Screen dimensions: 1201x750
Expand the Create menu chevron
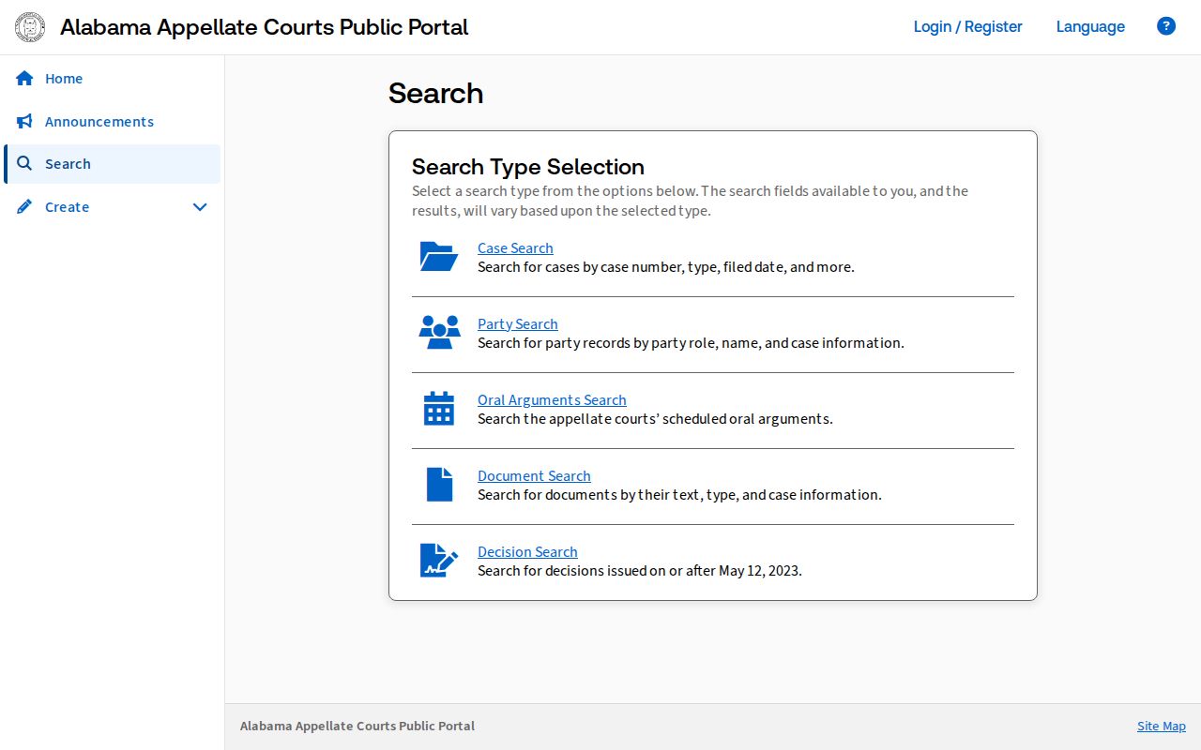pyautogui.click(x=200, y=207)
